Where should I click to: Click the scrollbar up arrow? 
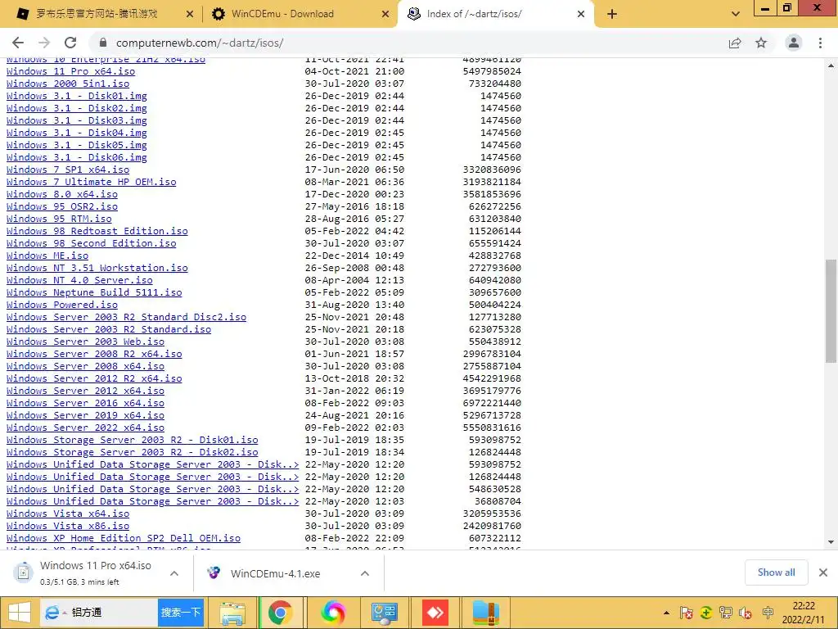coord(831,66)
